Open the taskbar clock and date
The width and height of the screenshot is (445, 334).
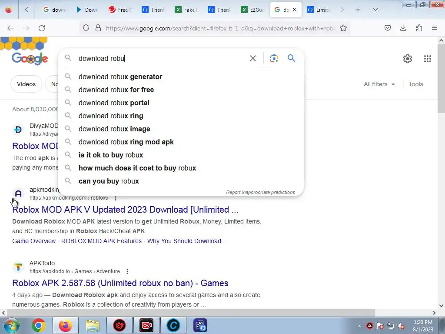423,326
